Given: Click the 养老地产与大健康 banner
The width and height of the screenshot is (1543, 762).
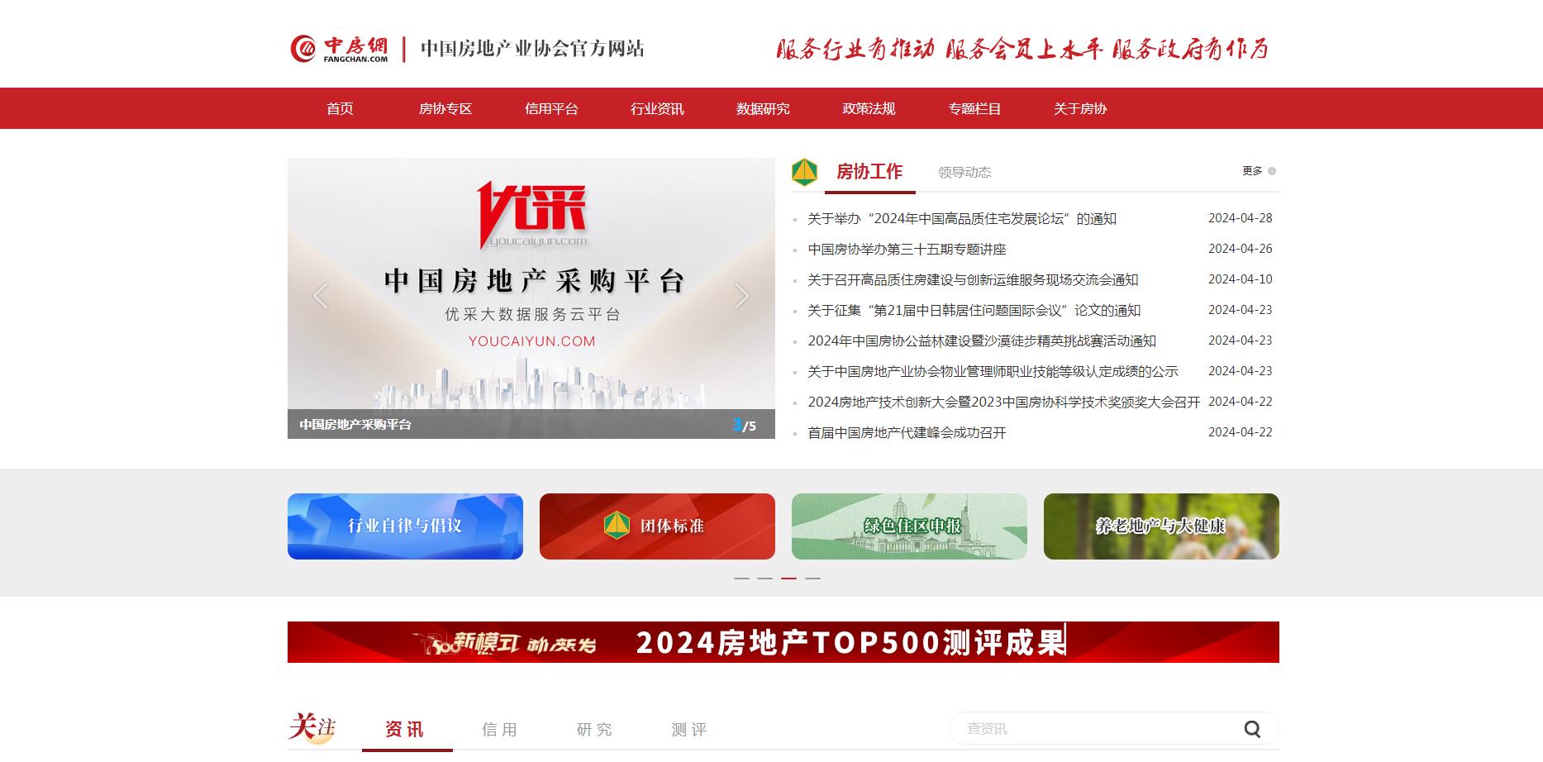Looking at the screenshot, I should [1161, 526].
